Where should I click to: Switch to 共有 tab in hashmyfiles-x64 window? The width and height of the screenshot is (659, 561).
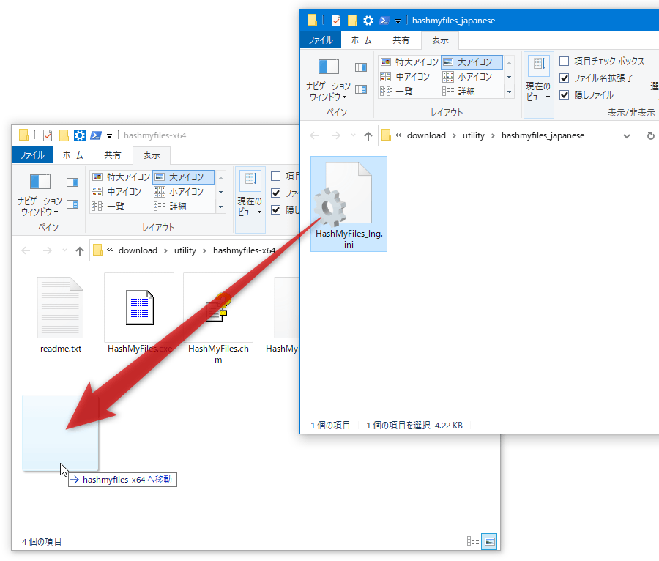112,155
